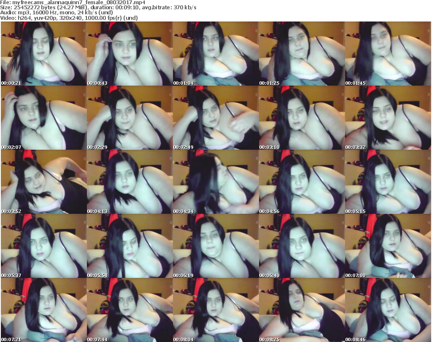This screenshot has width=432, height=342.
Task: Pick the 00:03:10 thumbnail
Action: point(302,118)
